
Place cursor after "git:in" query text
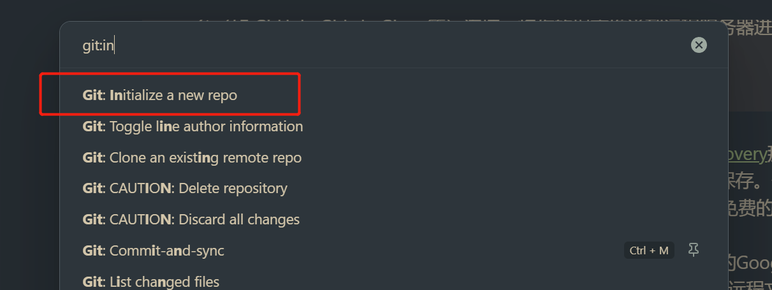tap(114, 46)
